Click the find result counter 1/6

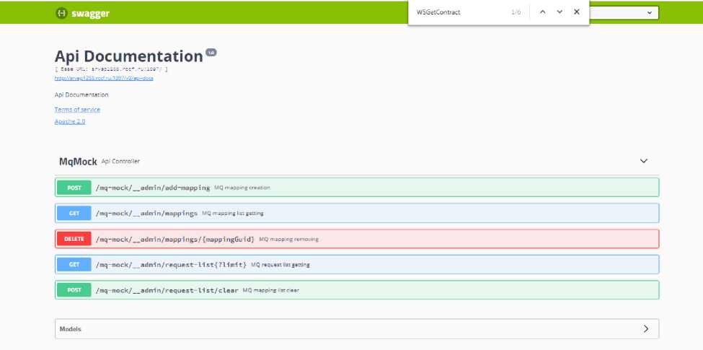tap(516, 12)
